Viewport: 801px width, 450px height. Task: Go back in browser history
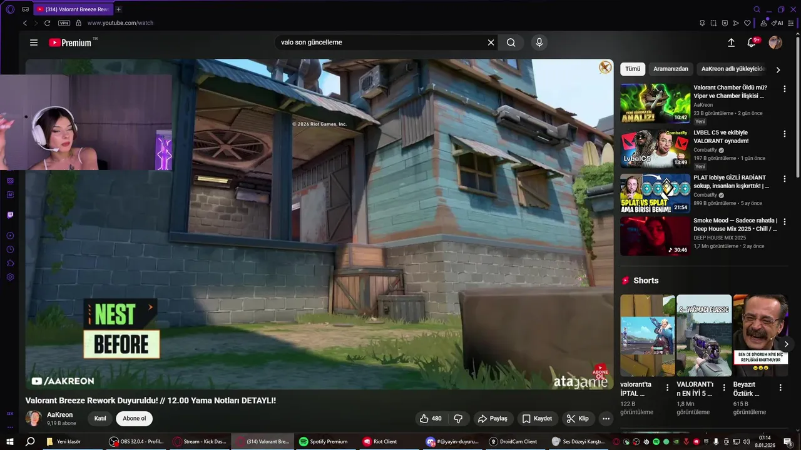[25, 23]
